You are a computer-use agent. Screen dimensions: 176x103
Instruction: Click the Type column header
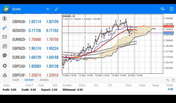click(41, 85)
